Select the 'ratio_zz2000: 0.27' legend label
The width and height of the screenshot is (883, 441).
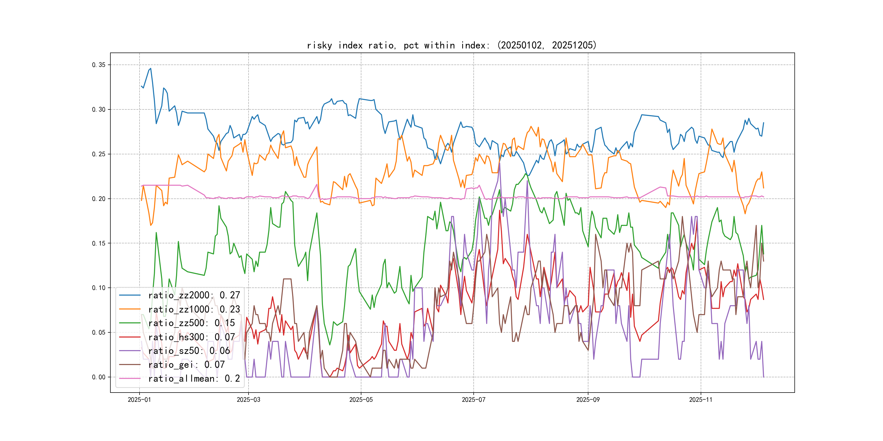(x=194, y=295)
